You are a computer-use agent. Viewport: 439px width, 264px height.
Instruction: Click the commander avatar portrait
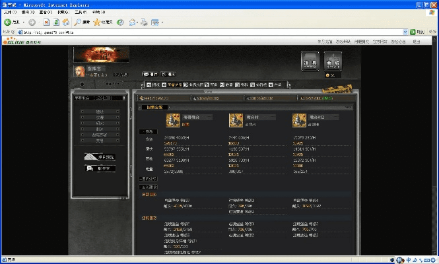tap(79, 71)
